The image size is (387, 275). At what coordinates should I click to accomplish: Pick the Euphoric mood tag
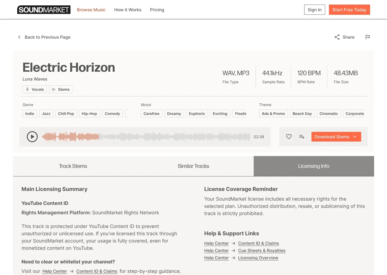point(197,114)
